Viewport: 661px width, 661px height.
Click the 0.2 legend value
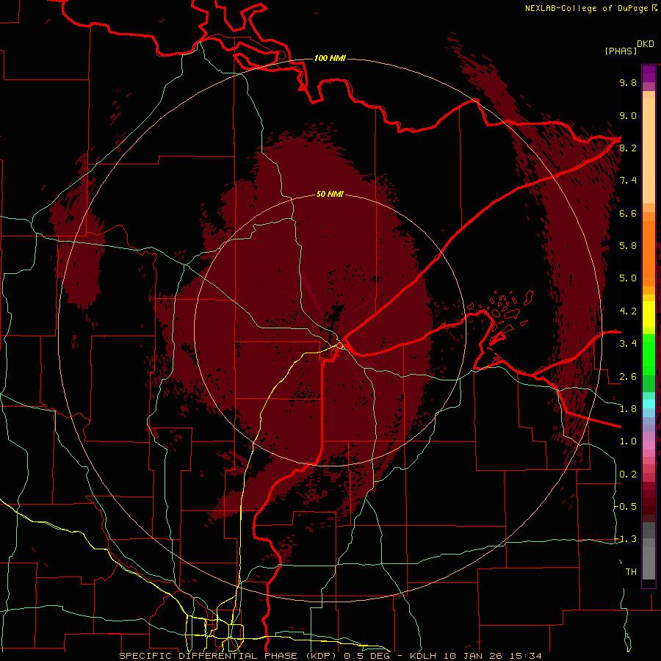coord(628,474)
